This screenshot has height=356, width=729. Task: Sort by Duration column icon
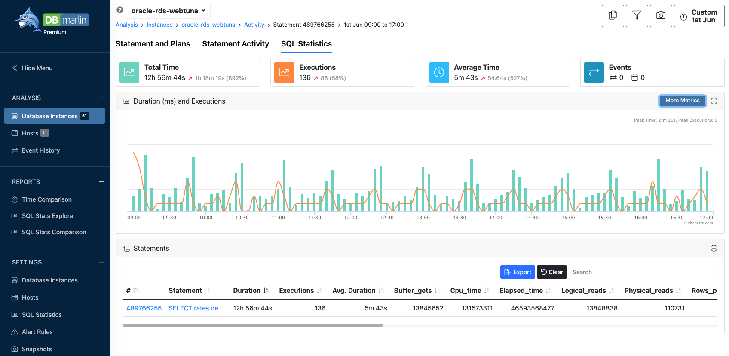(266, 291)
